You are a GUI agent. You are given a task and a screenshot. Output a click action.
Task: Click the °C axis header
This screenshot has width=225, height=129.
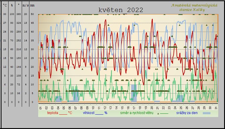coord(5,5)
